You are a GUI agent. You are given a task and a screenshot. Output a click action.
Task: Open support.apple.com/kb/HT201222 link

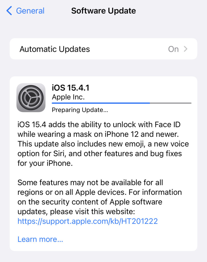click(88, 221)
